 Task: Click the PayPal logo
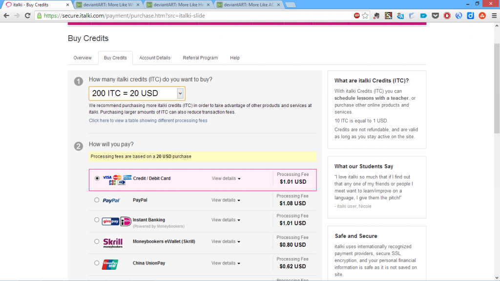click(x=111, y=200)
